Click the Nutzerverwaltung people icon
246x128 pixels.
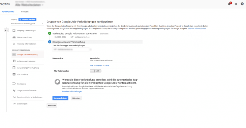click(14, 37)
